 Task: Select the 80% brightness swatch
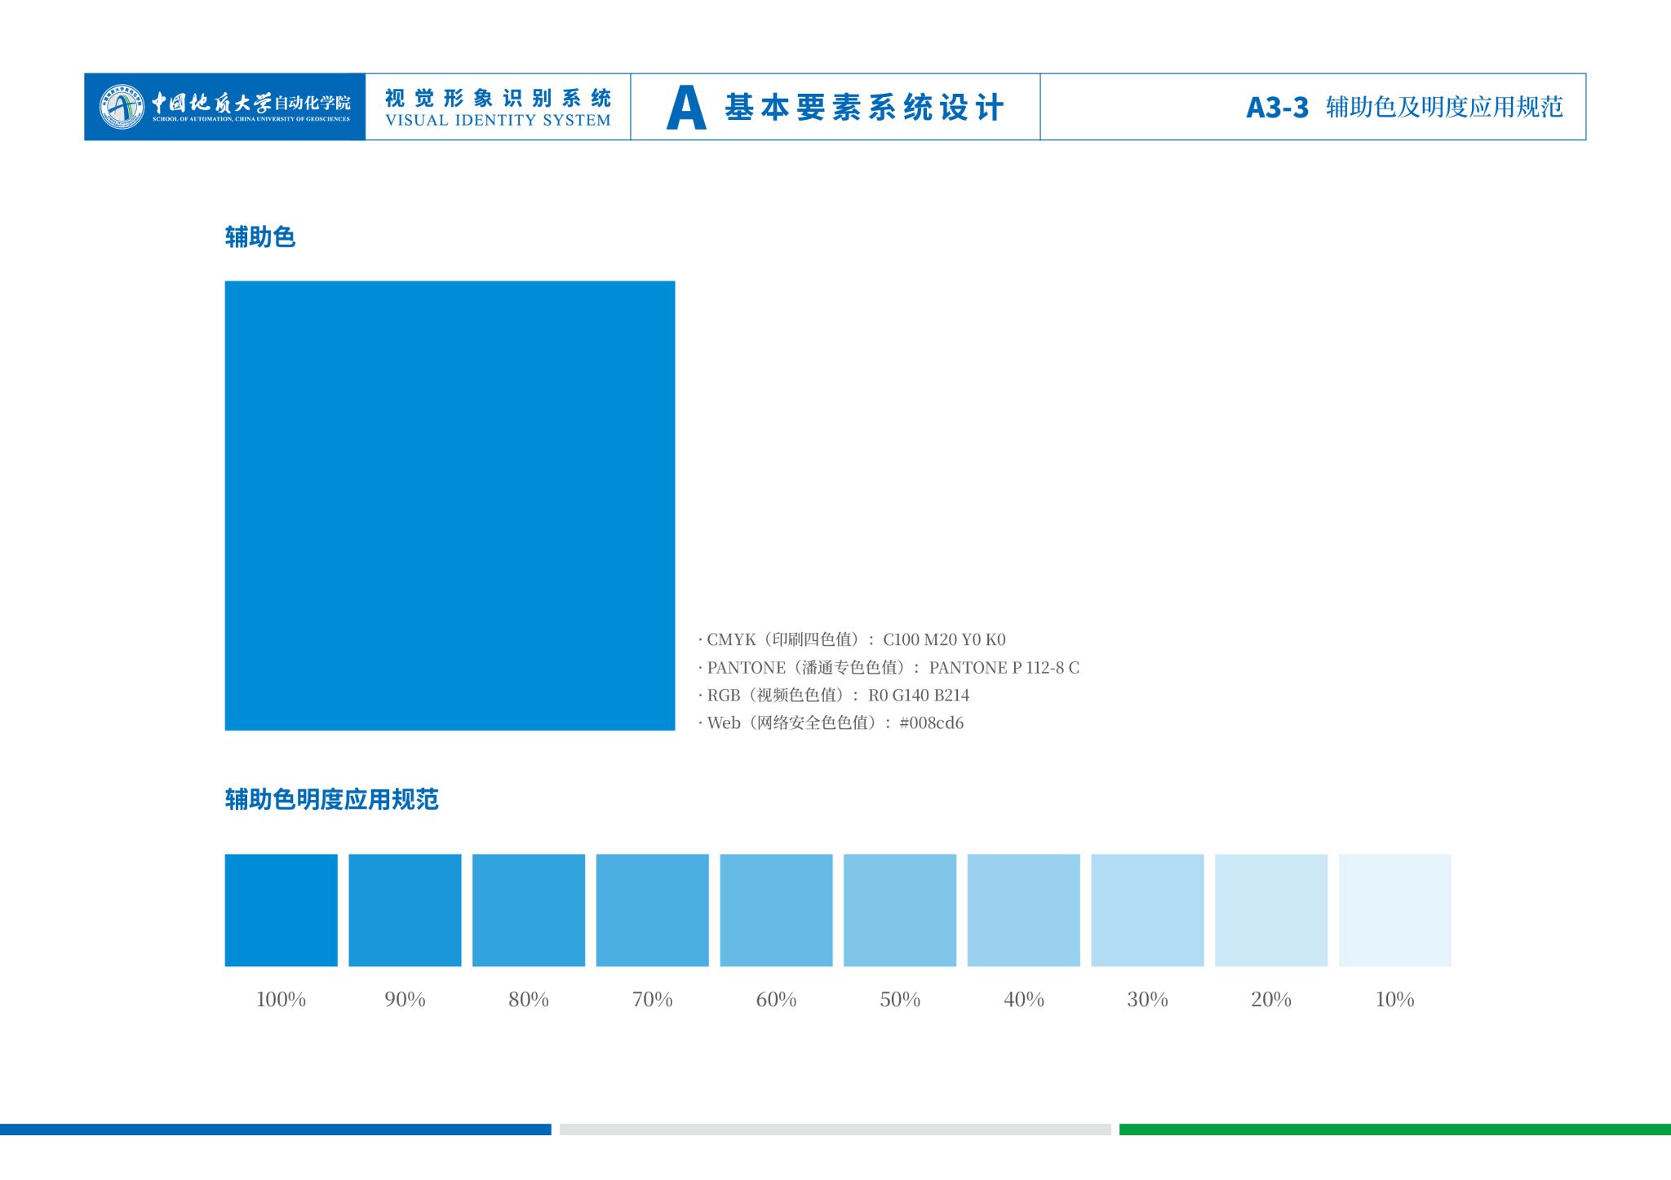pyautogui.click(x=529, y=910)
